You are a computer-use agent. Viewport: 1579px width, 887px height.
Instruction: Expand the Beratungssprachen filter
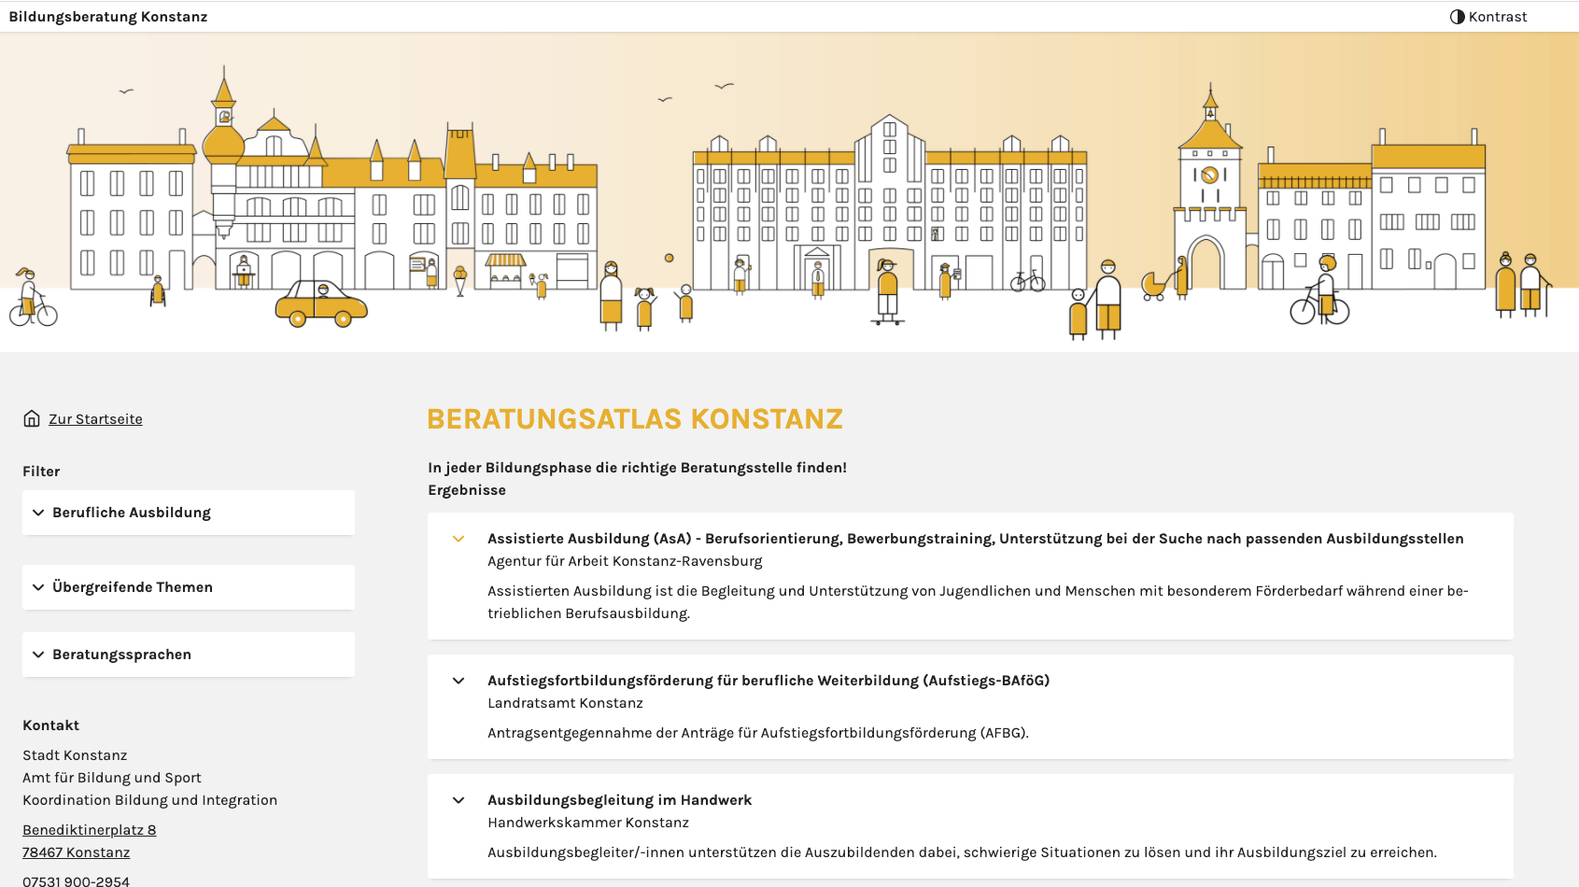point(189,655)
